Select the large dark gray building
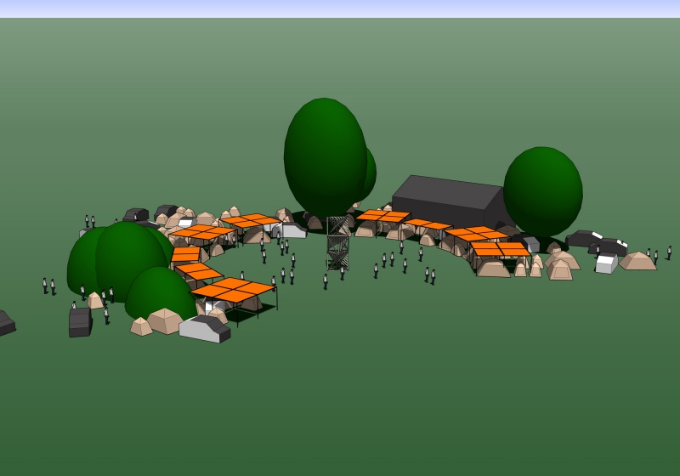Screen dimensions: 680x476 point(446,200)
